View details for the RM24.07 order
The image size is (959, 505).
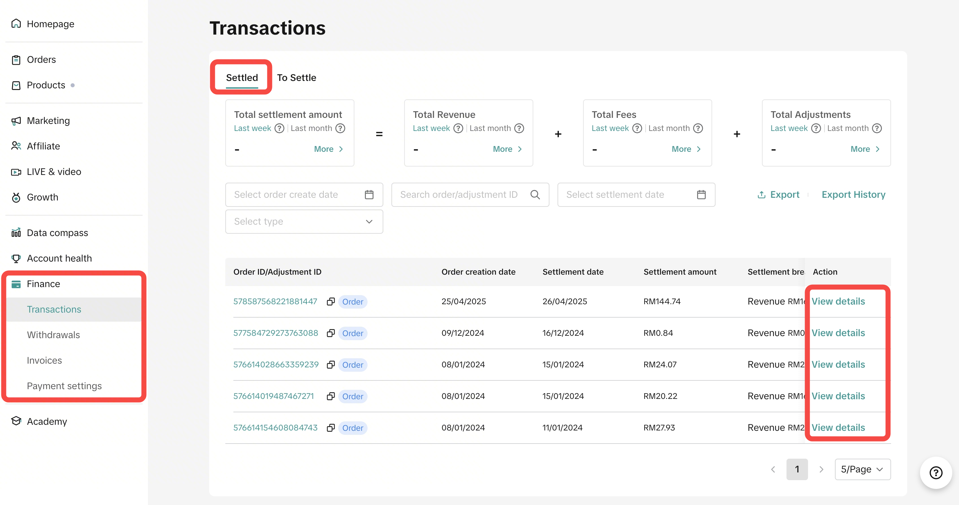(x=838, y=364)
